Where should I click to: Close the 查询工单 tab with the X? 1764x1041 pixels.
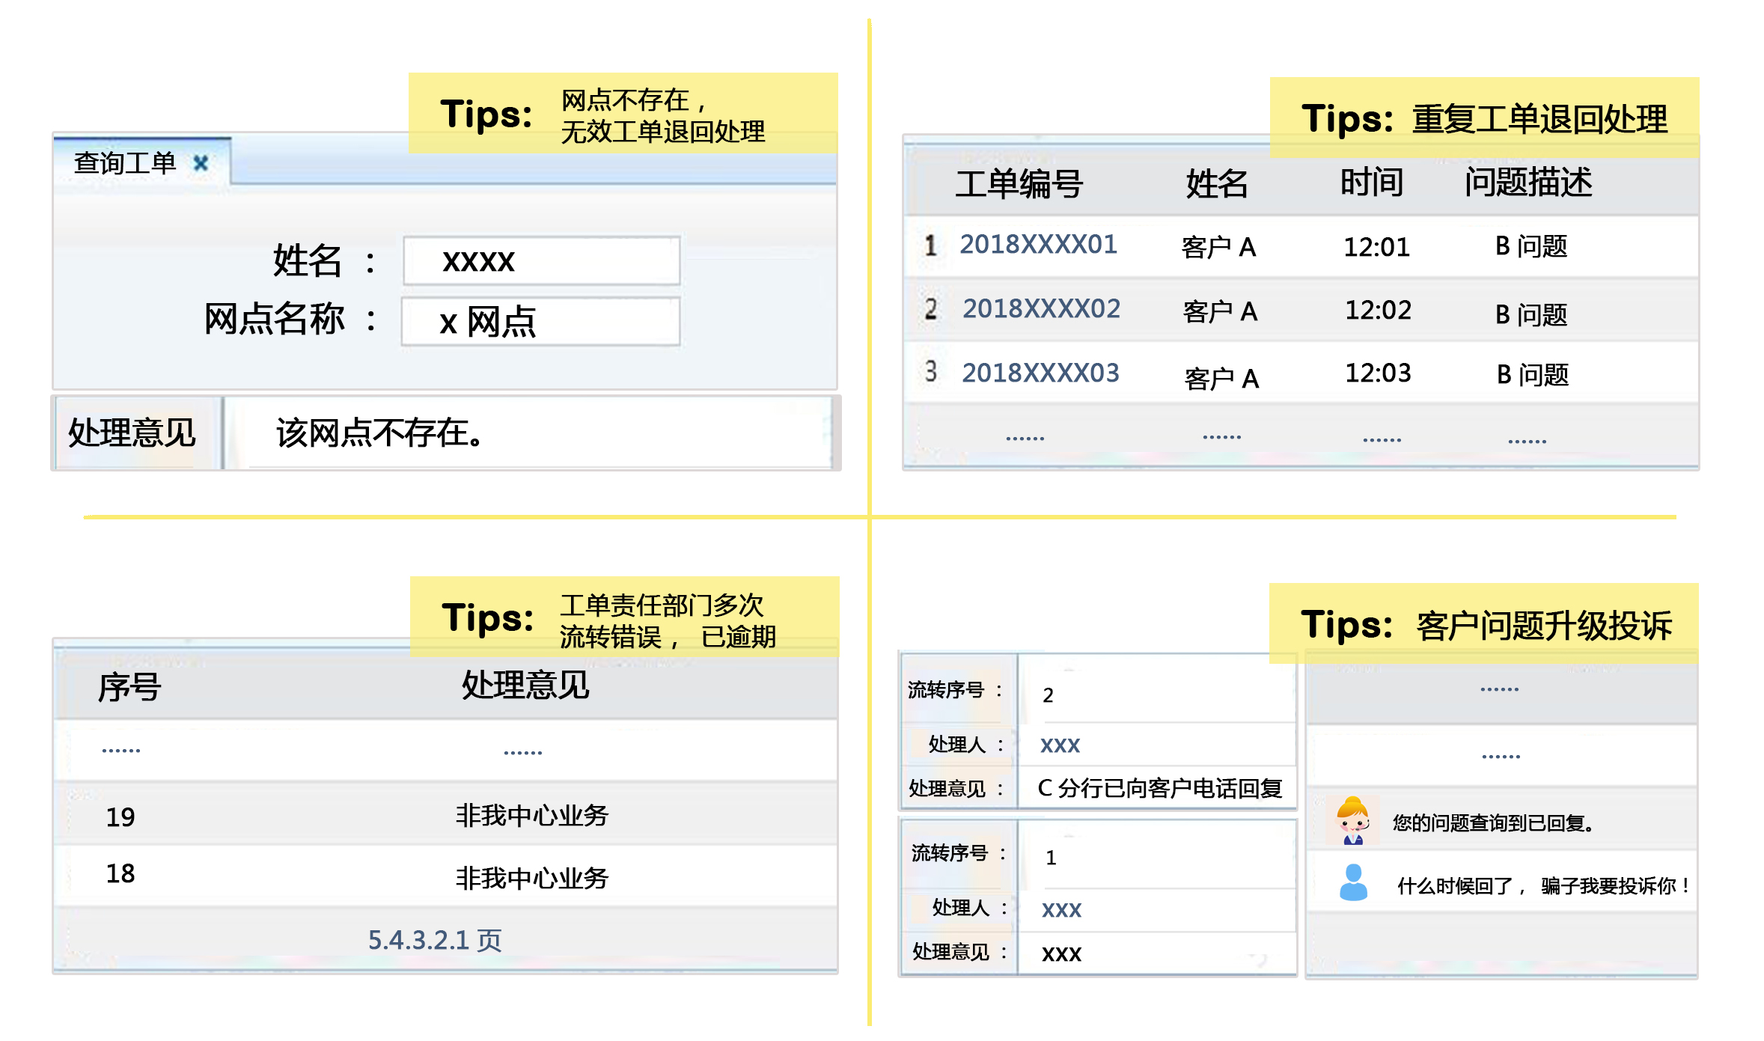(x=201, y=163)
